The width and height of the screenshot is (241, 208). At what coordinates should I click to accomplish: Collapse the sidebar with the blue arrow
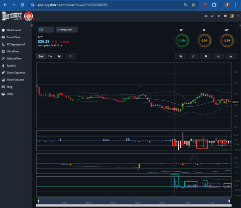[32, 25]
